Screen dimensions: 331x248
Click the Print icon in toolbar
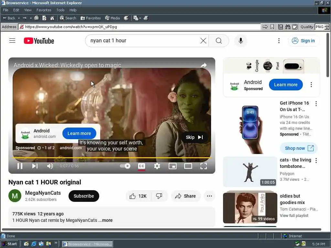click(146, 18)
